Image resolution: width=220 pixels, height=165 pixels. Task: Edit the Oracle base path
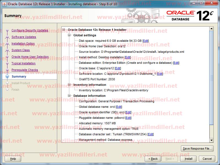[118, 68]
